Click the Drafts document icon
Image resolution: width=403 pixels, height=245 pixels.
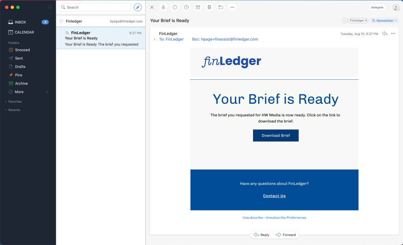tap(11, 66)
